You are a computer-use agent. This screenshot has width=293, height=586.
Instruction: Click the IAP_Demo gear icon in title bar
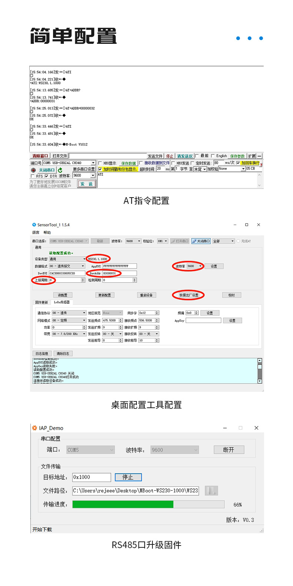[x=35, y=428]
